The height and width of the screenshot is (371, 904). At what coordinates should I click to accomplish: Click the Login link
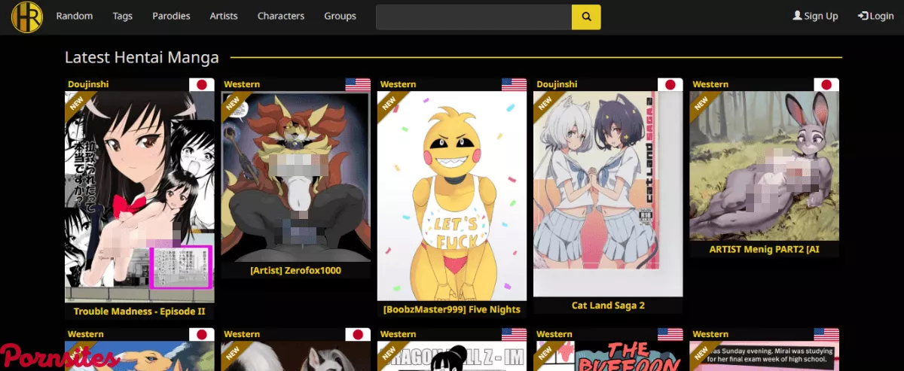(881, 16)
